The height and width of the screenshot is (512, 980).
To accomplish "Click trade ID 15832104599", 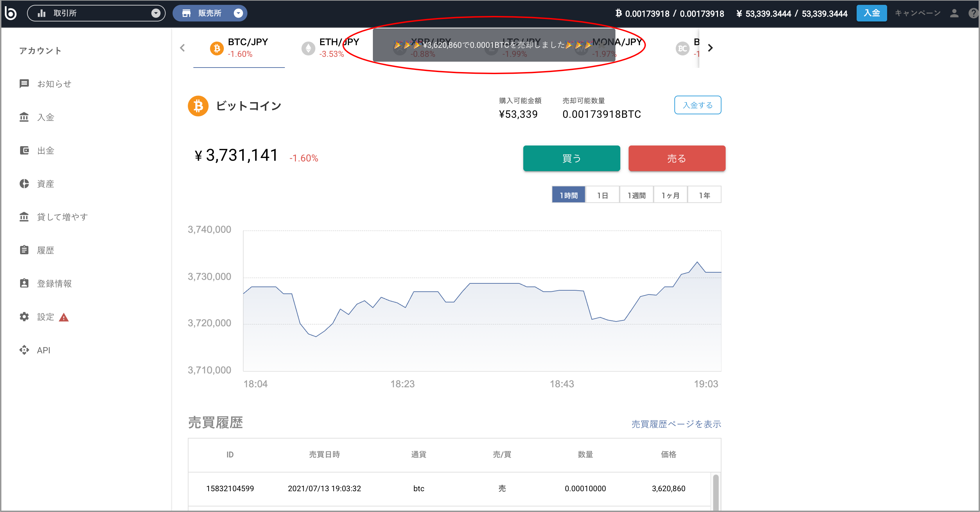I will pyautogui.click(x=230, y=488).
